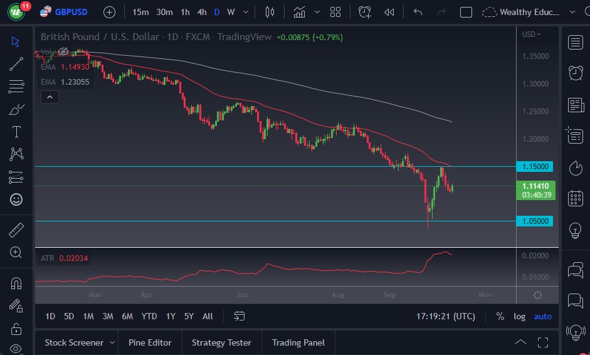
Task: Toggle auto scale for chart
Action: tap(542, 316)
